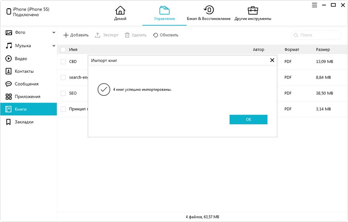This screenshot has width=348, height=222.
Task: Open Сообщения speech bubble icon
Action: 8,84
